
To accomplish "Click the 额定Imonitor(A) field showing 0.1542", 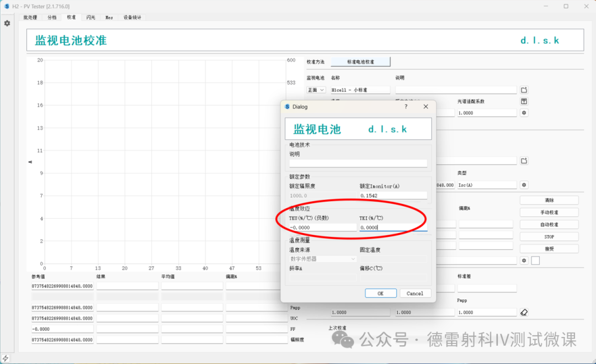I will tap(393, 196).
